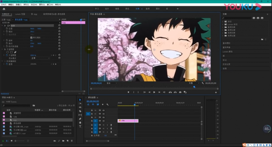Toggle snap magnet in timeline

pos(93,104)
